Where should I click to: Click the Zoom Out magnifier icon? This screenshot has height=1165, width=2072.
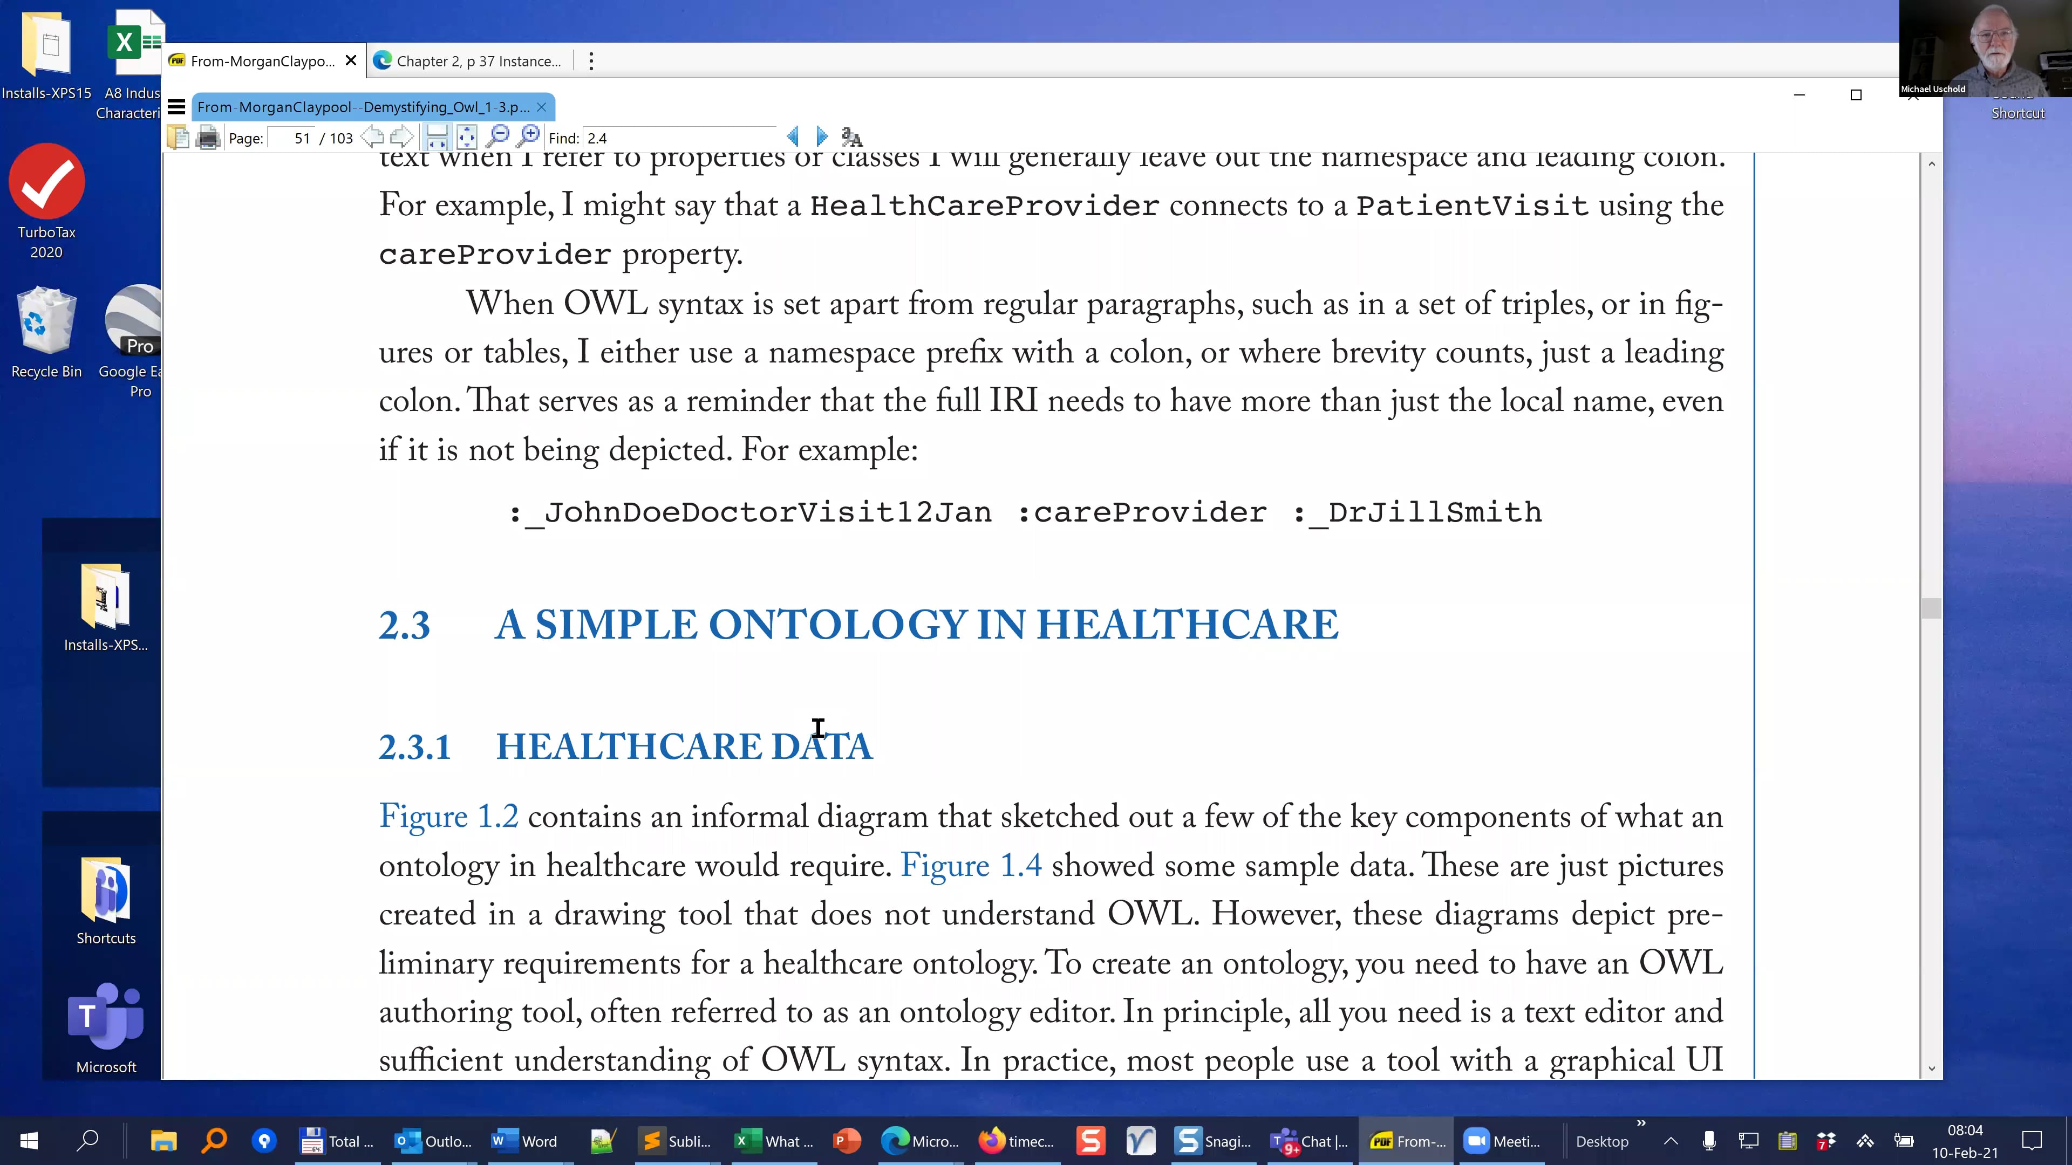pyautogui.click(x=498, y=136)
